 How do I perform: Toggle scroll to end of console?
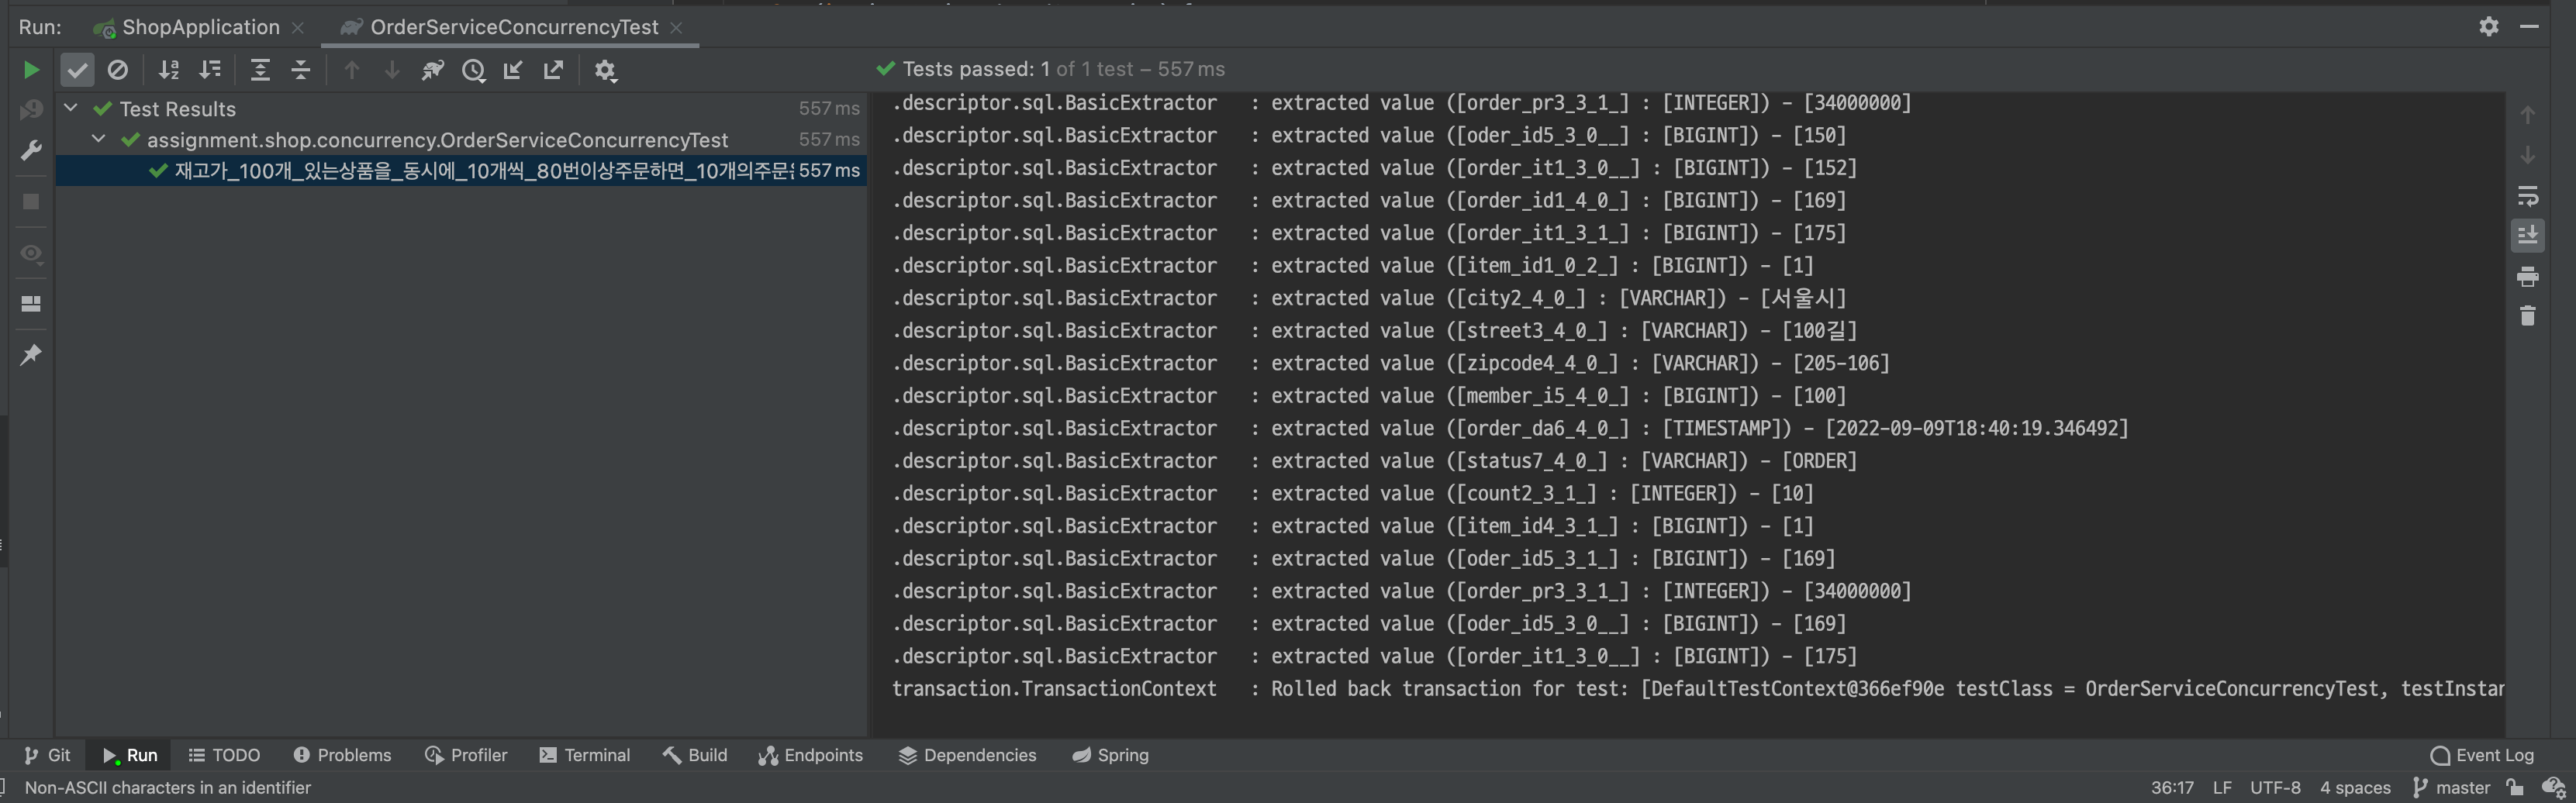2528,236
